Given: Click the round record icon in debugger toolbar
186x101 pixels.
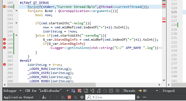Looking at the screenshot, I should click(117, 91).
